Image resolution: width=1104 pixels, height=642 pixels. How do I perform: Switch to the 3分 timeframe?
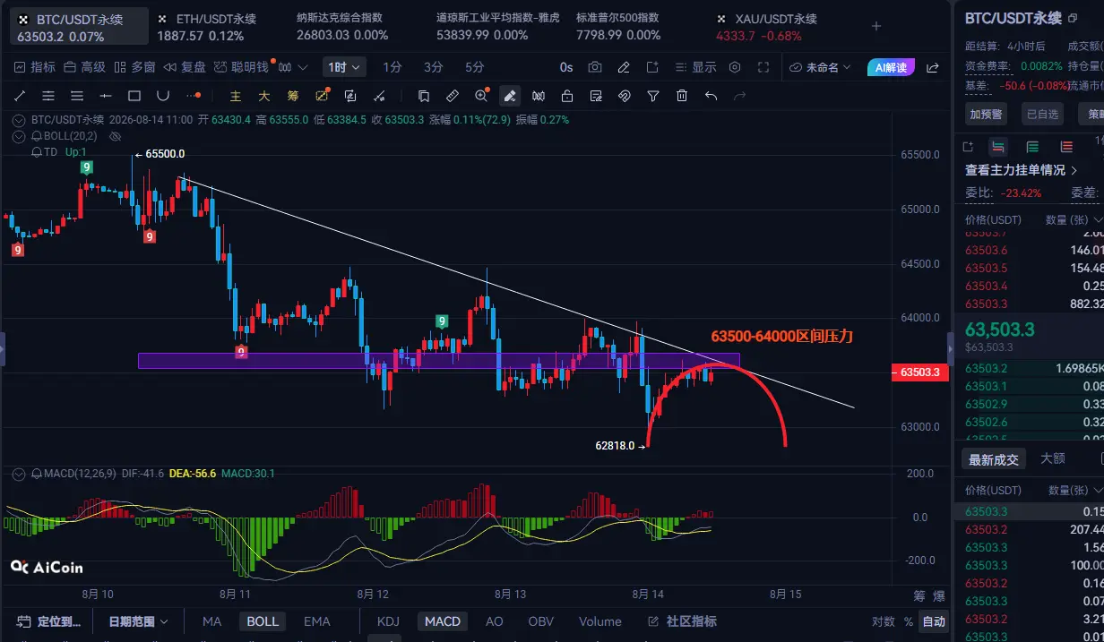click(434, 67)
